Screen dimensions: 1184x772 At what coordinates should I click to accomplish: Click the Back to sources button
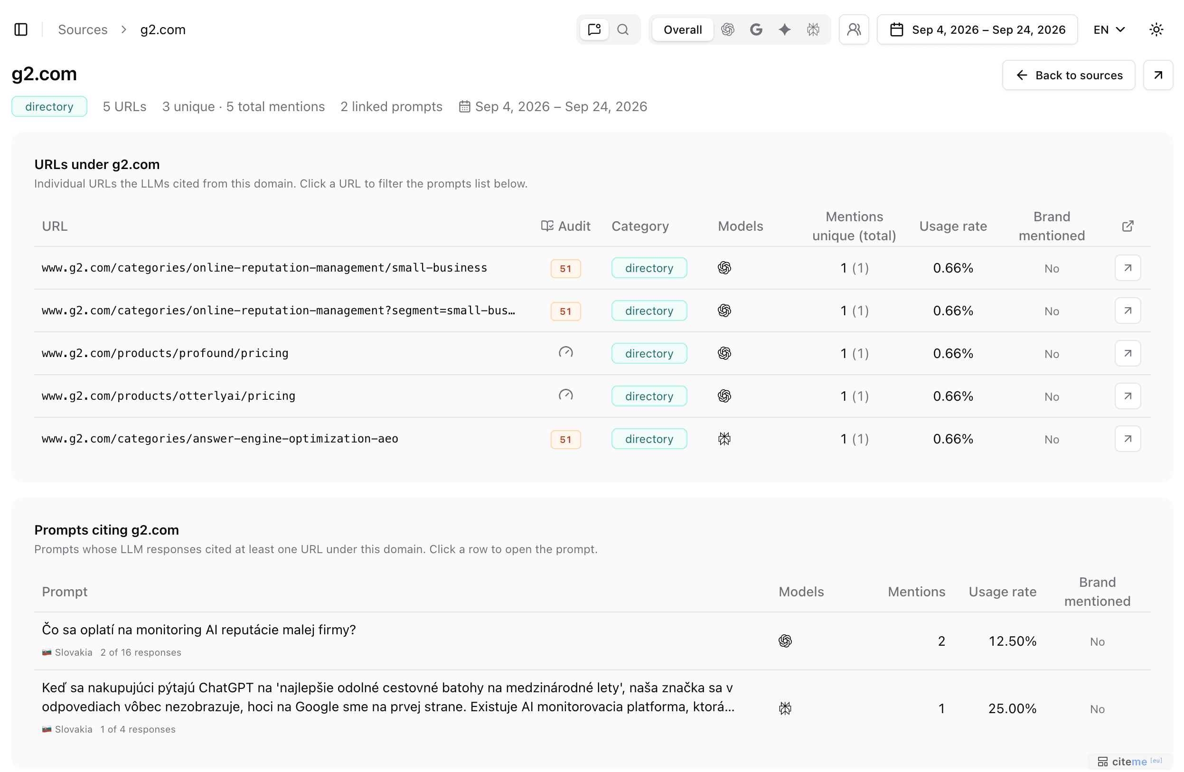(1069, 75)
